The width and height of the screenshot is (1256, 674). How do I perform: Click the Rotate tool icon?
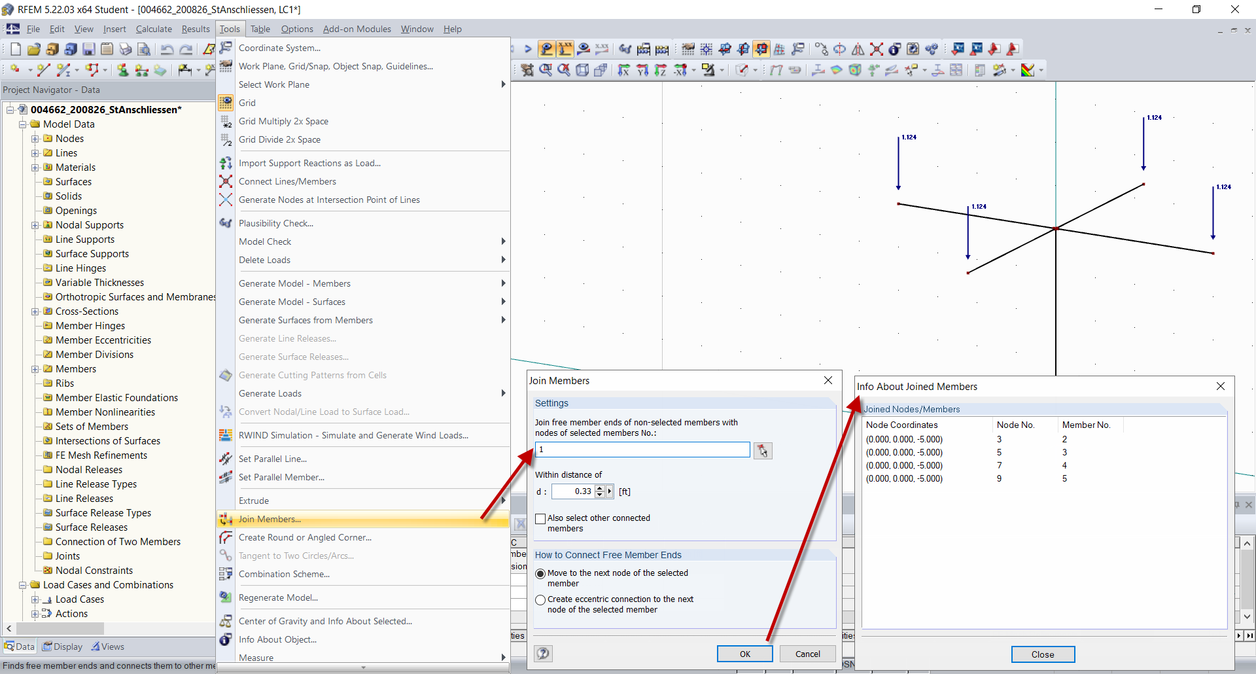[840, 49]
